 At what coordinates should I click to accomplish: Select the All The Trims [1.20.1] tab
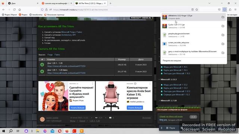coord(90,3)
